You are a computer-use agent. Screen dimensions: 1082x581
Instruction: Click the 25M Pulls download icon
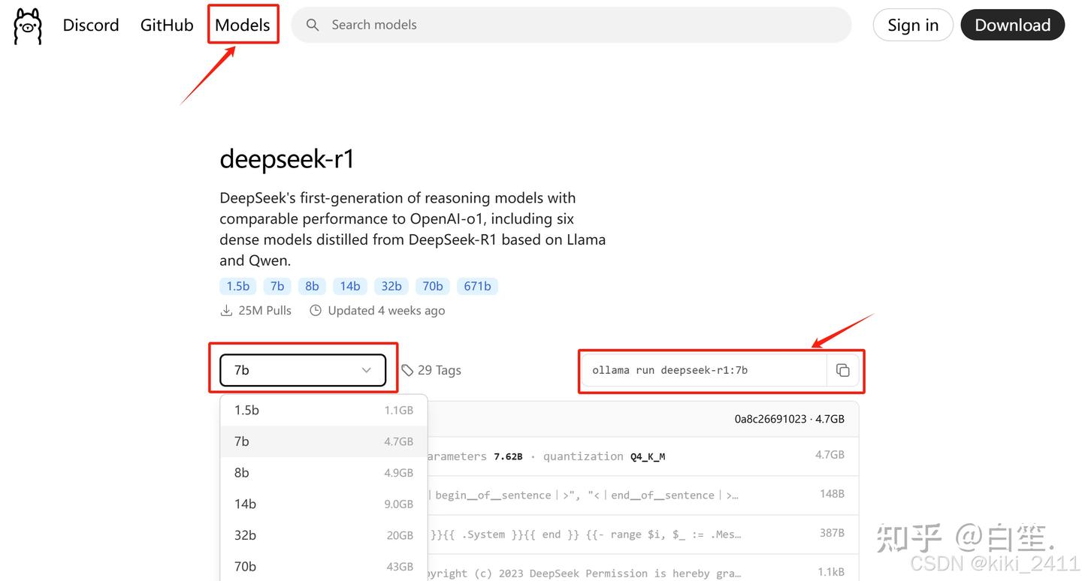pyautogui.click(x=227, y=310)
